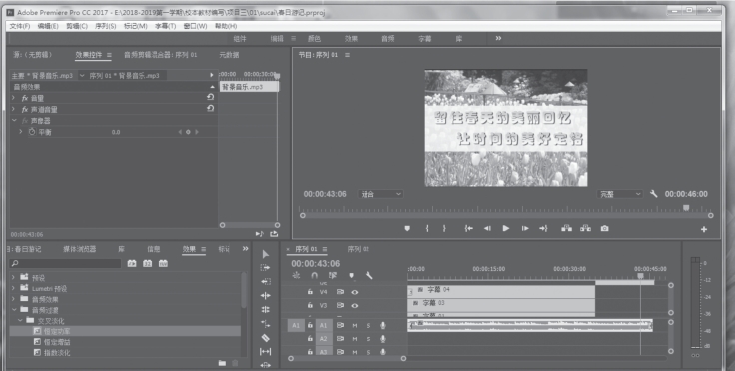Open the 剪辑(C) menu
This screenshot has height=371, width=735.
77,26
